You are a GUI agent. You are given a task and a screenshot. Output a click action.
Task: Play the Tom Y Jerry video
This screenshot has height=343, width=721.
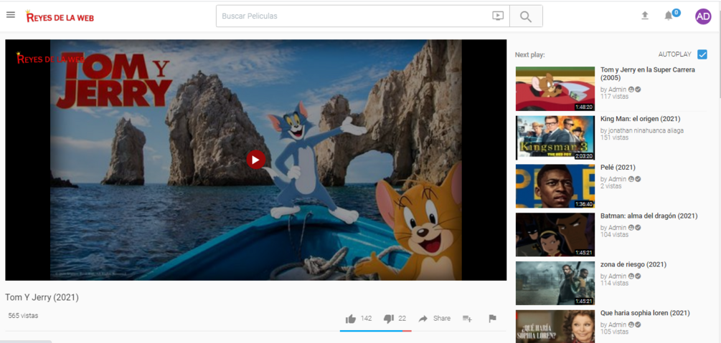(255, 160)
